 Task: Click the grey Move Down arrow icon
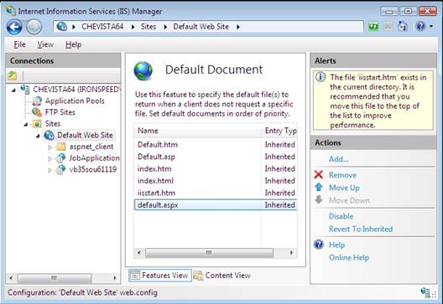(319, 199)
